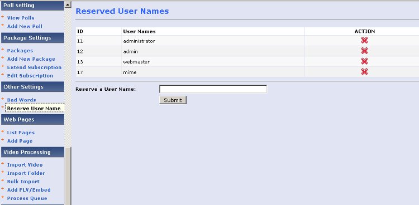This screenshot has width=419, height=205.
Task: Click the sidebar scroll up arrow
Action: point(68,4)
